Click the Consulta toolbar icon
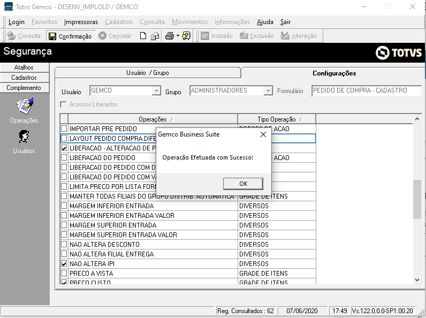The image size is (426, 318). (12, 36)
